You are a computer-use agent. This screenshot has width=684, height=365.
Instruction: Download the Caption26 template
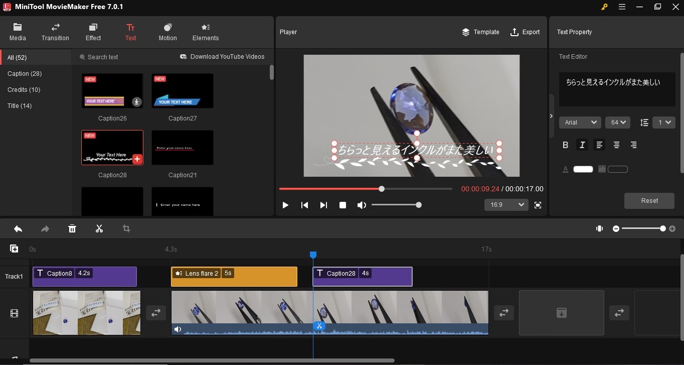click(136, 102)
